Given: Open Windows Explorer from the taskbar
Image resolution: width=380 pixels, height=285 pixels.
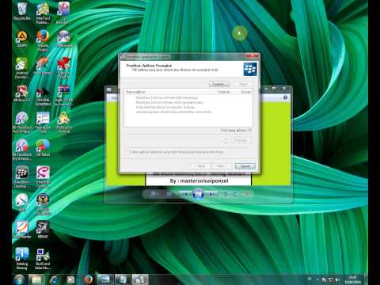Looking at the screenshot, I should [36, 279].
